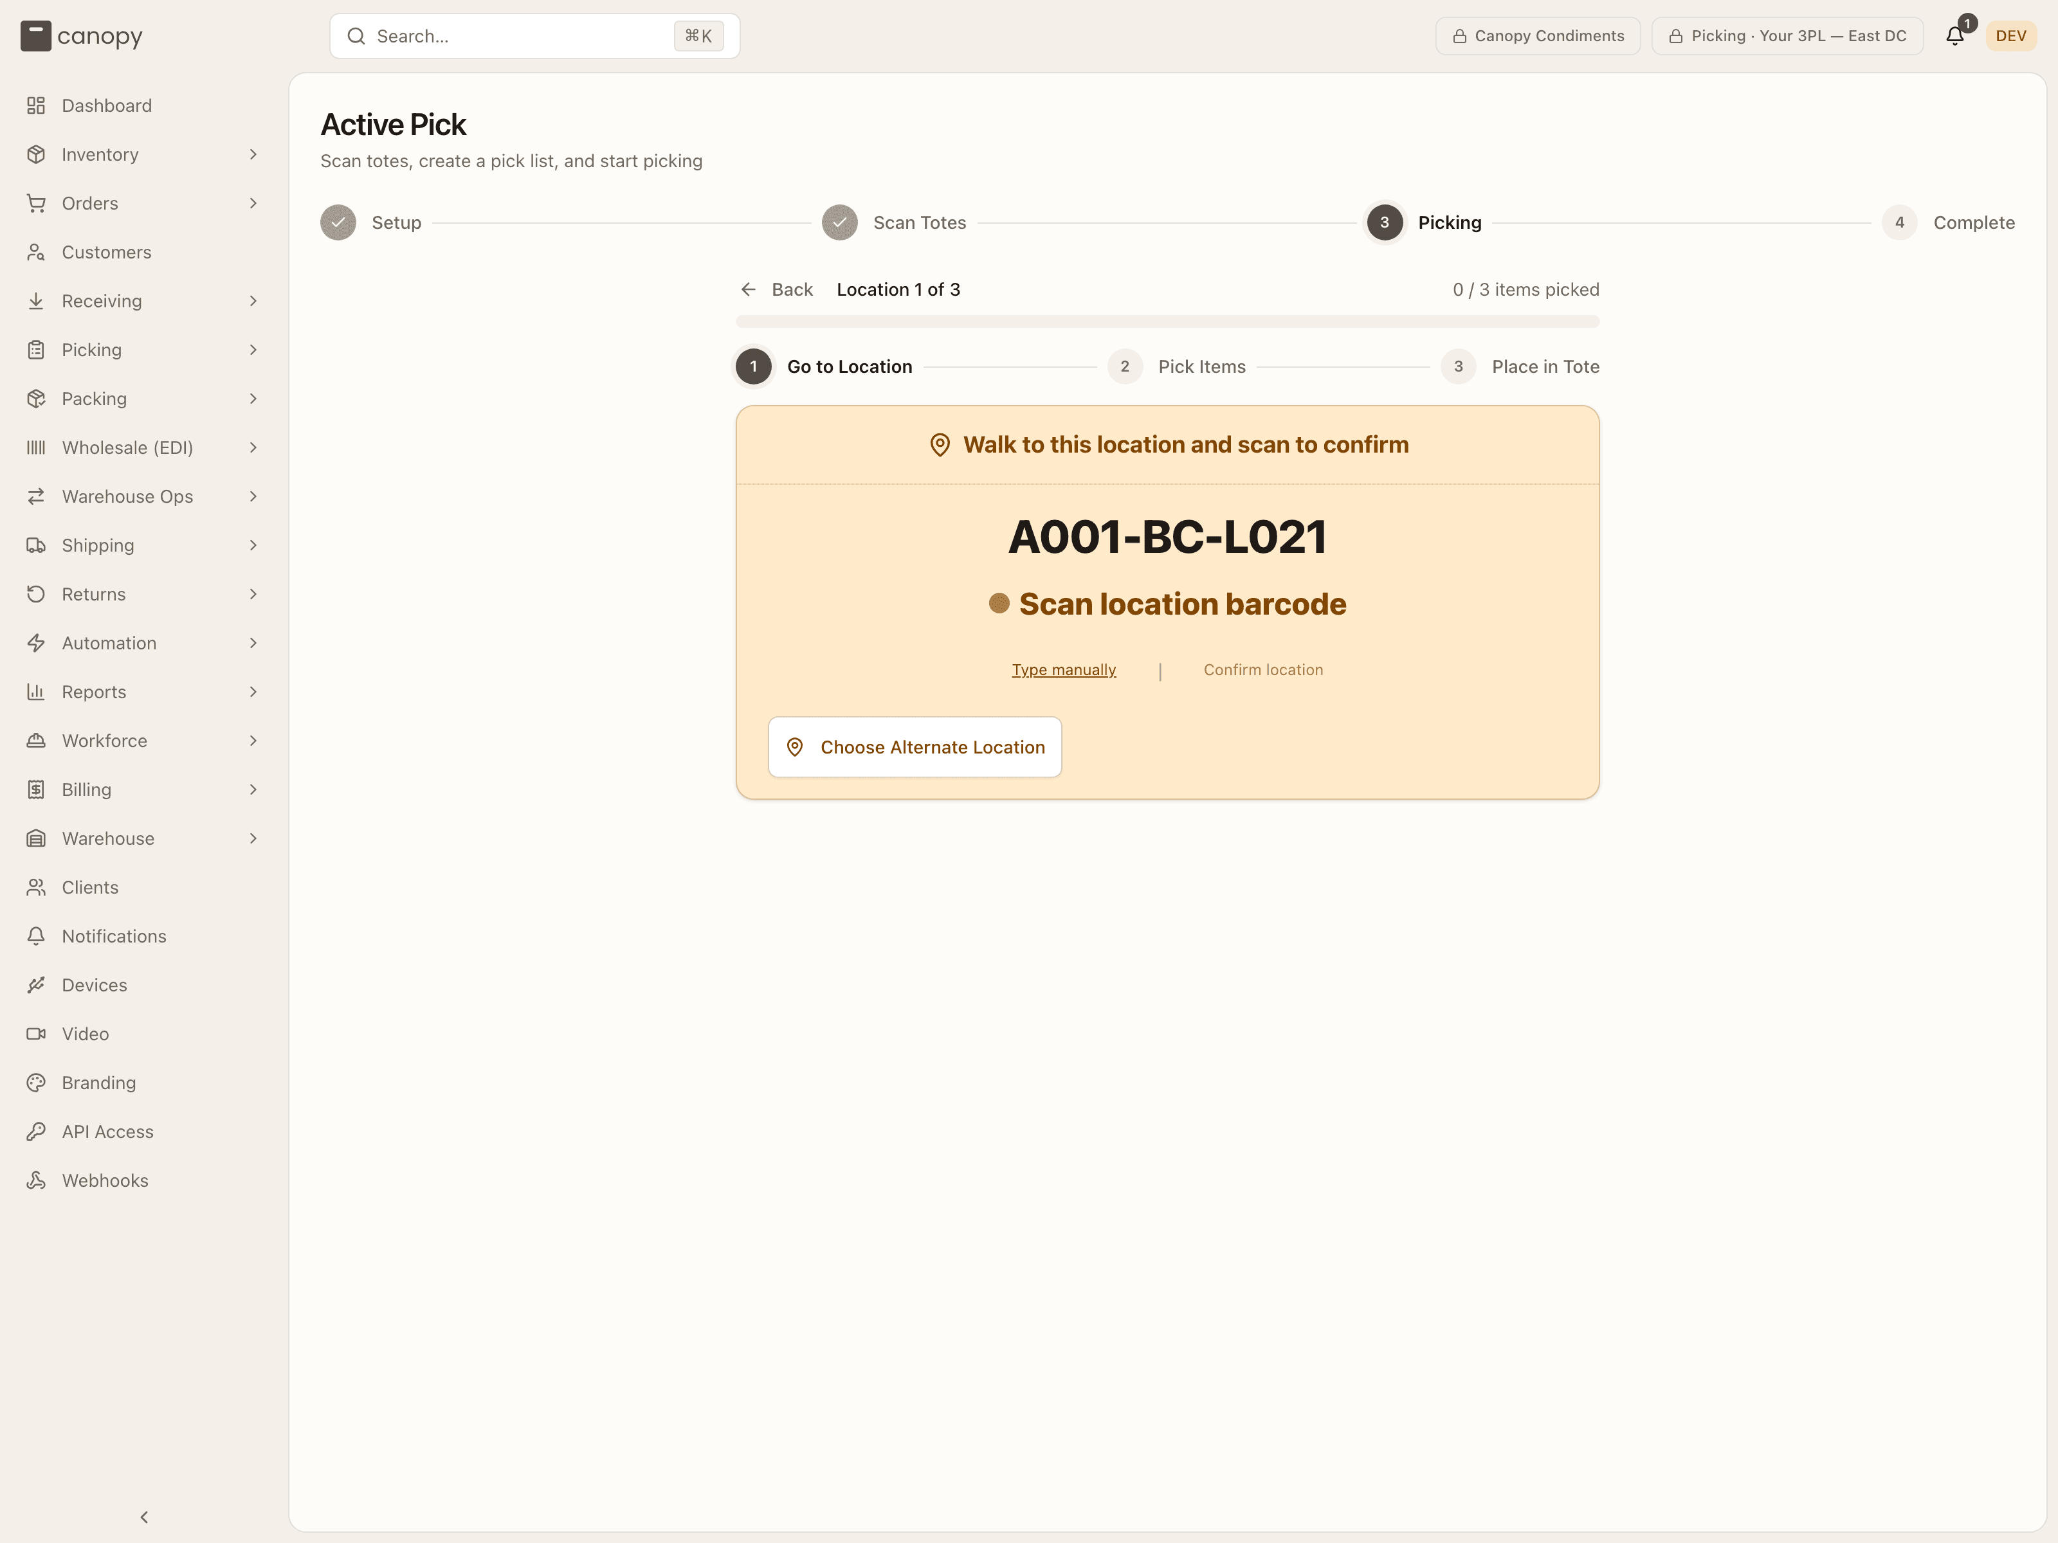Click the DEV user avatar badge
2058x1543 pixels.
[x=2010, y=36]
